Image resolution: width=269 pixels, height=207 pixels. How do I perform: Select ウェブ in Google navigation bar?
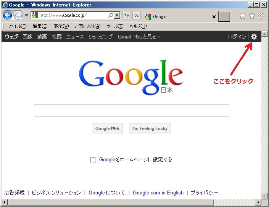11,37
